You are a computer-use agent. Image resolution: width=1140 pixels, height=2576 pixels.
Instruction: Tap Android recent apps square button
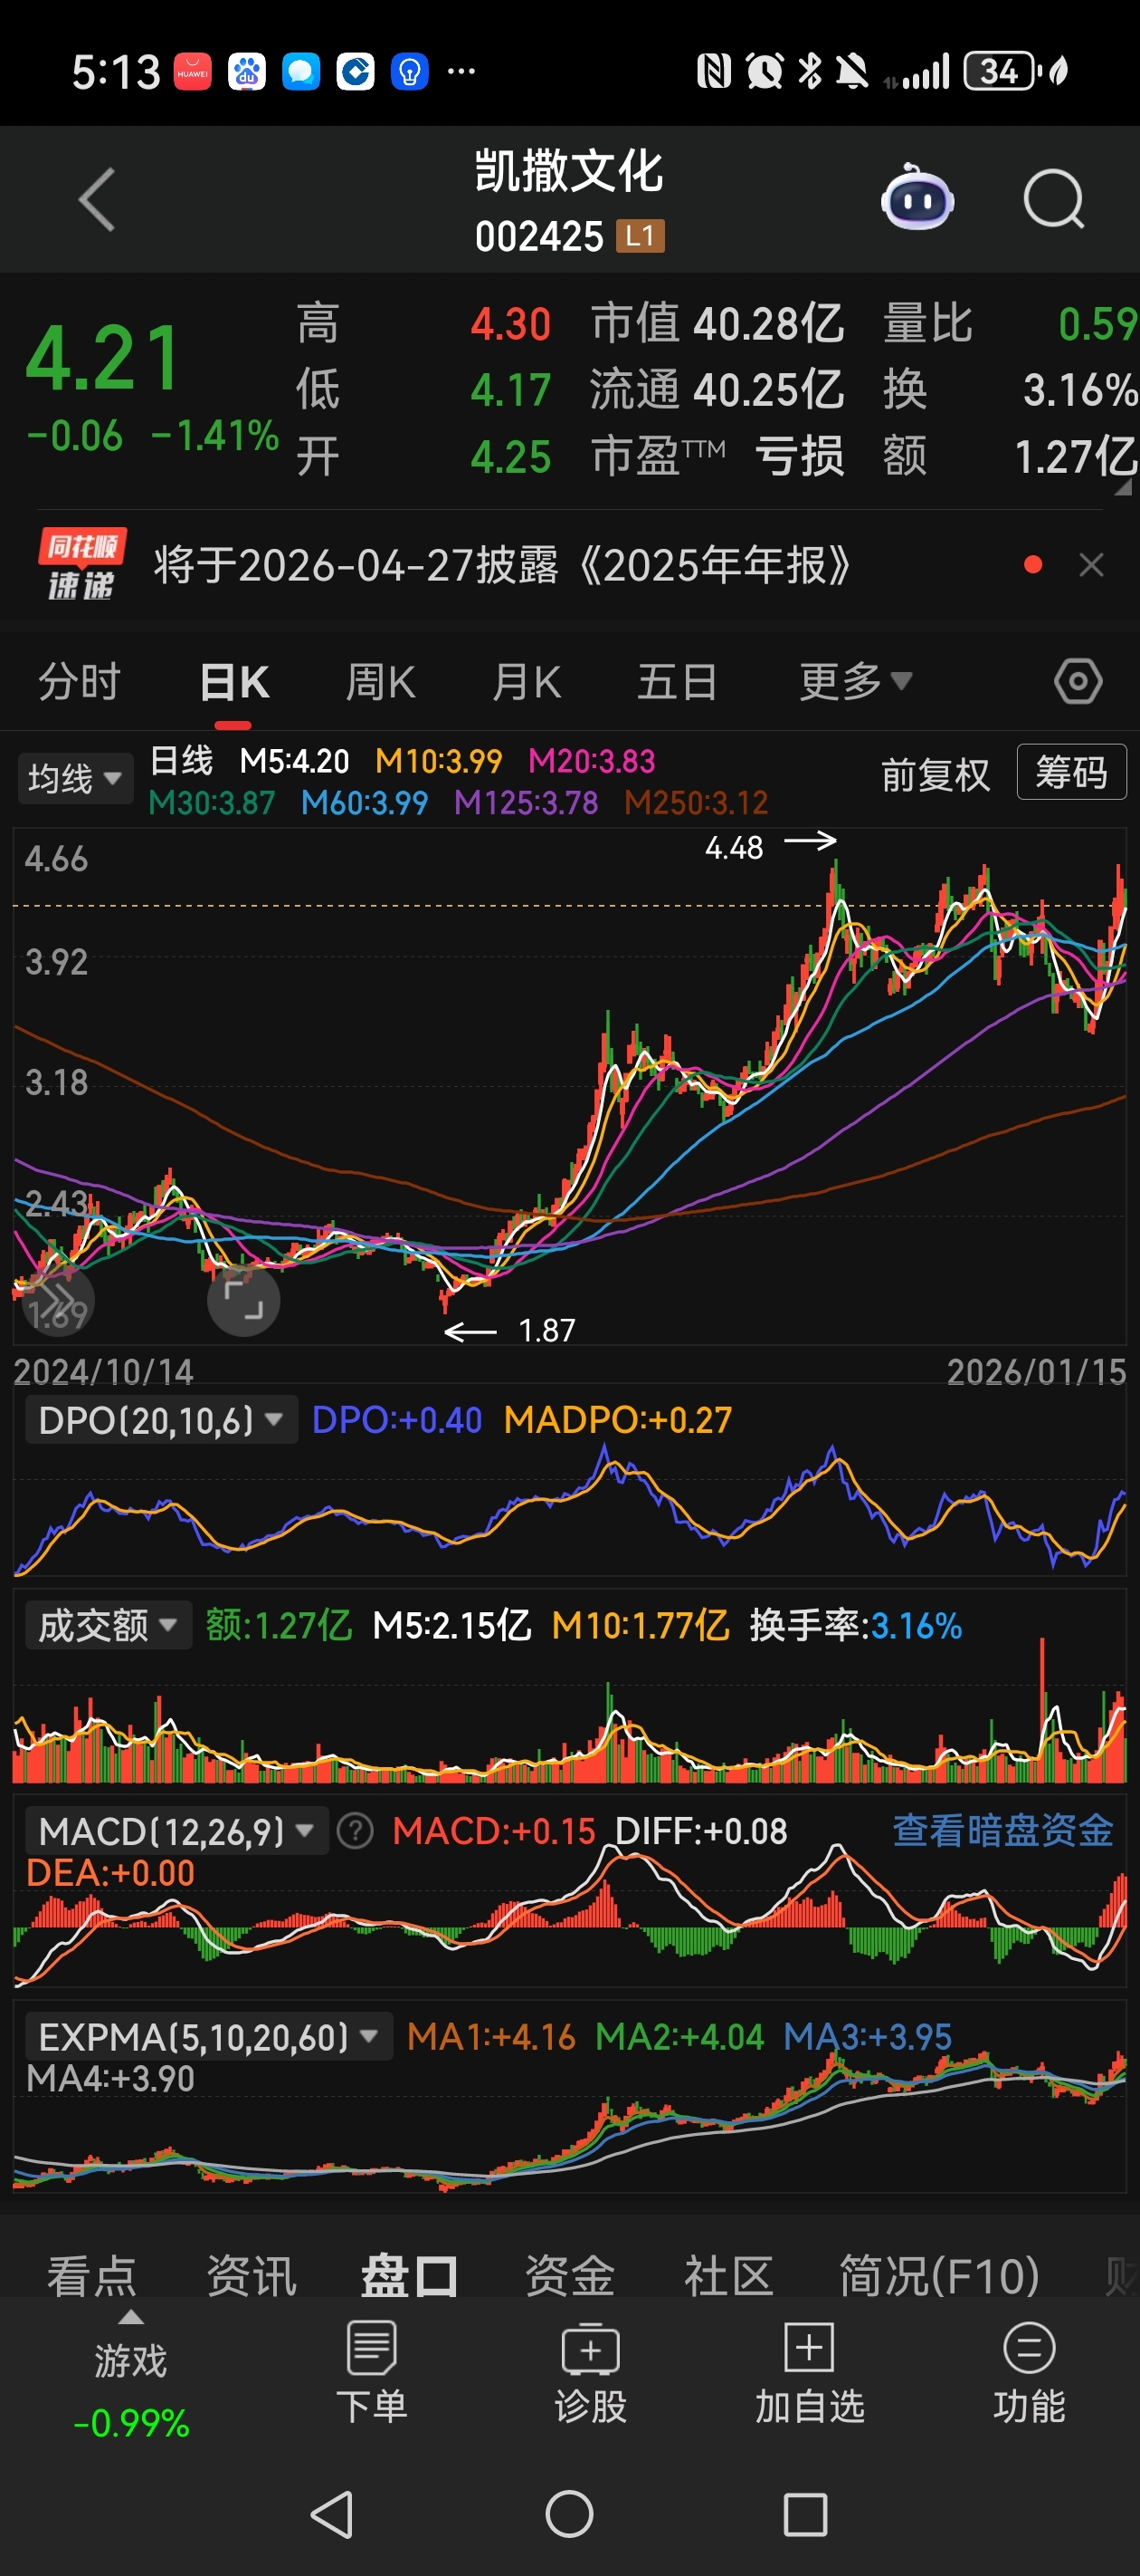(x=805, y=2514)
